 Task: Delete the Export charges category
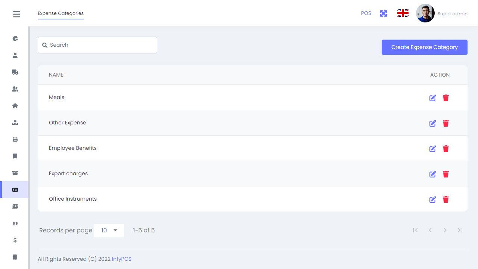[446, 174]
